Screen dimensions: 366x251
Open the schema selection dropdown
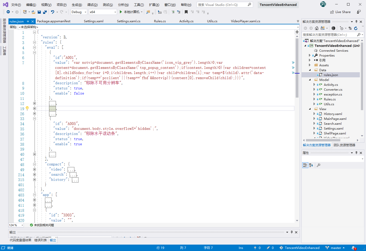point(159,27)
